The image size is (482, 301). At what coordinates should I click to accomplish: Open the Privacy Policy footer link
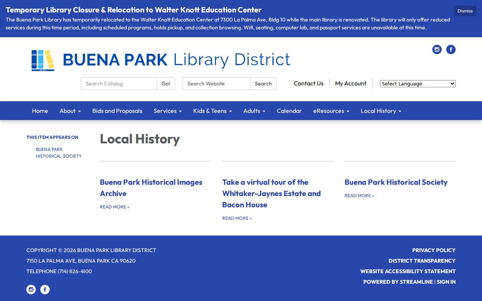point(434,250)
